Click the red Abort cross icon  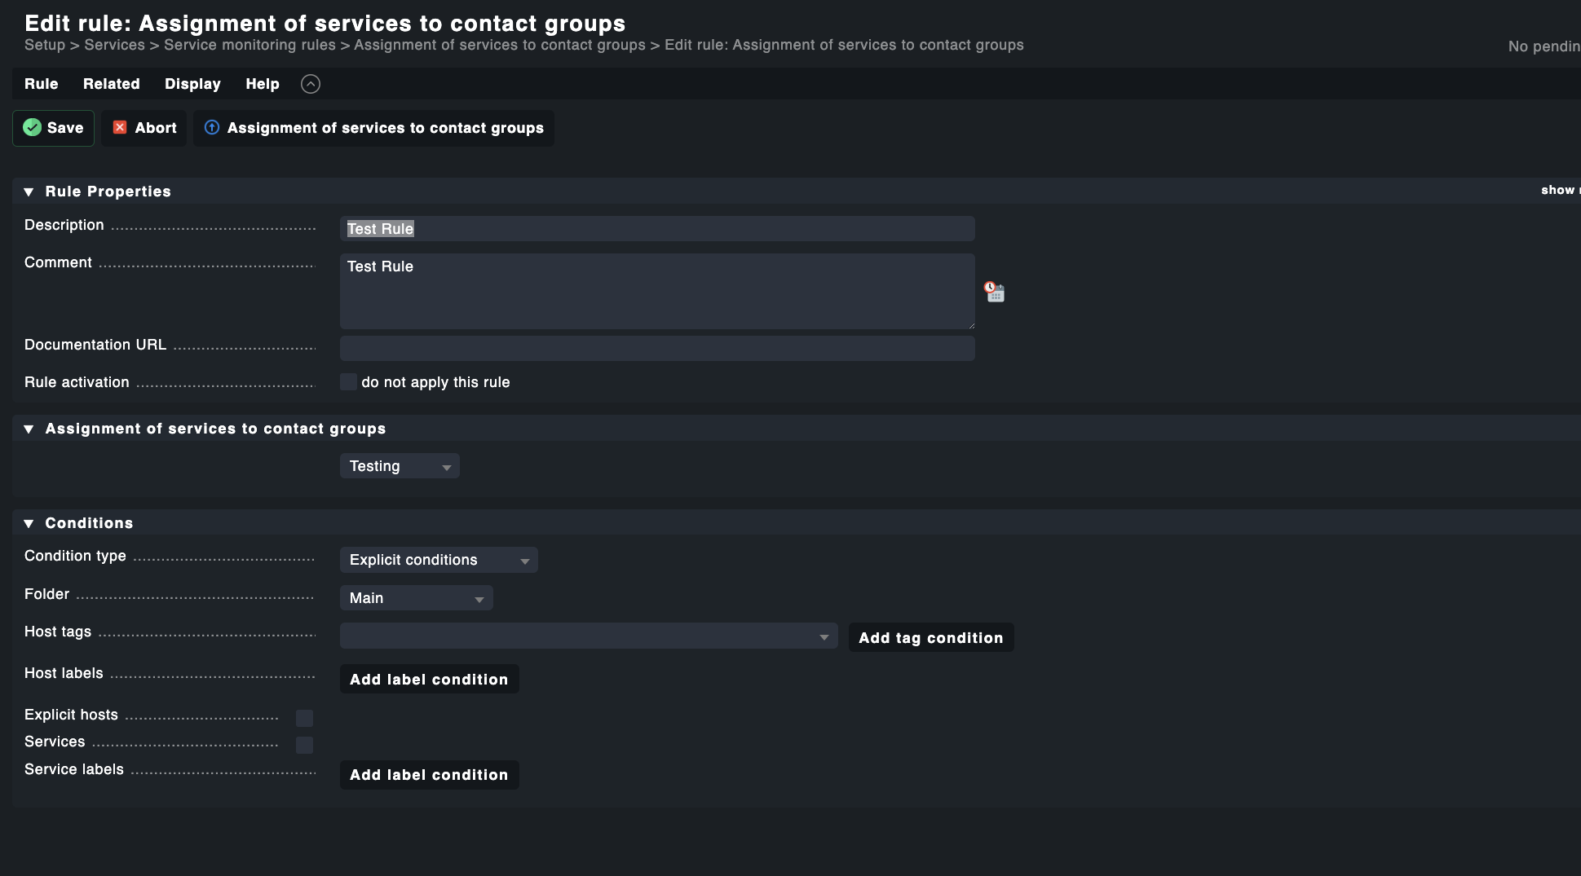(120, 128)
